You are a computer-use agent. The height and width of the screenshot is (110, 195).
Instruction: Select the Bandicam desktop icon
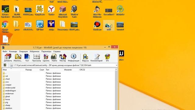[97, 26]
